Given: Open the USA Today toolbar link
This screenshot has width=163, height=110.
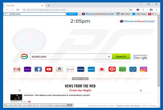Looking at the screenshot, I should [139, 14].
